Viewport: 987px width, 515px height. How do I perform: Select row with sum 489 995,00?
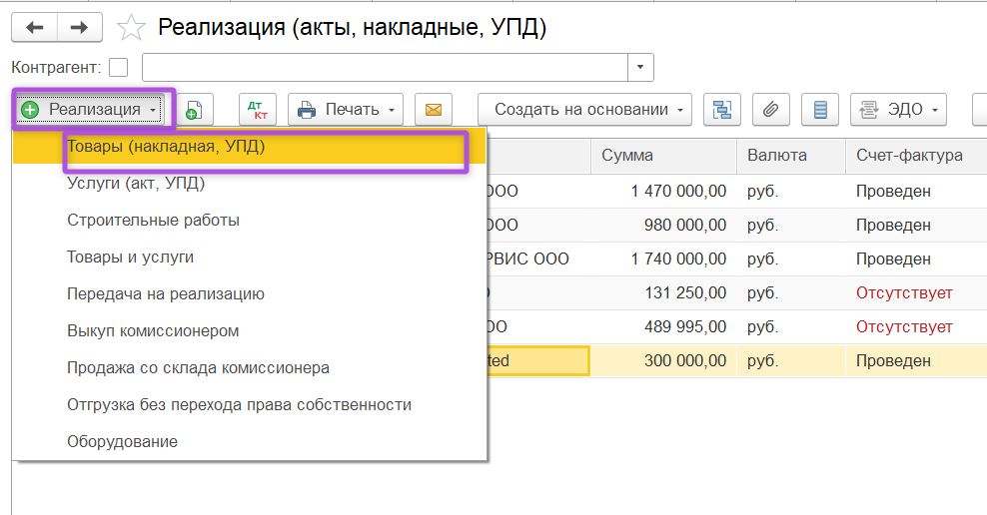[x=736, y=327]
